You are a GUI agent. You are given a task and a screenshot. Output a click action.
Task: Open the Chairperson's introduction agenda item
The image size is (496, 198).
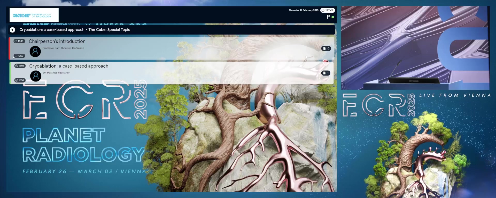click(172, 48)
